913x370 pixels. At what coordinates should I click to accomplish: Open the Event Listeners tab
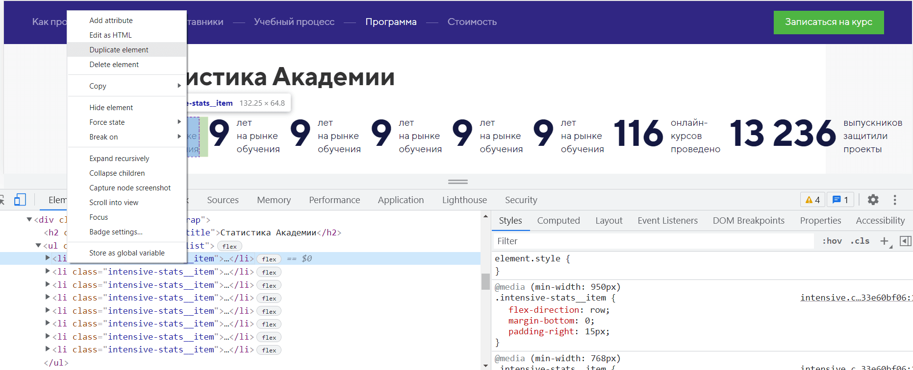667,221
